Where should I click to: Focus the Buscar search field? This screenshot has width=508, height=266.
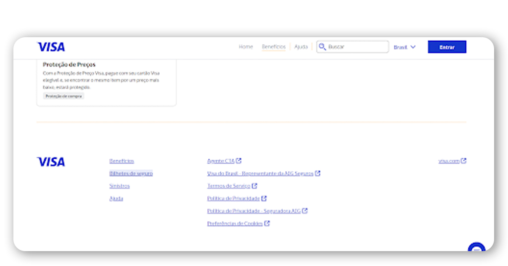(357, 47)
